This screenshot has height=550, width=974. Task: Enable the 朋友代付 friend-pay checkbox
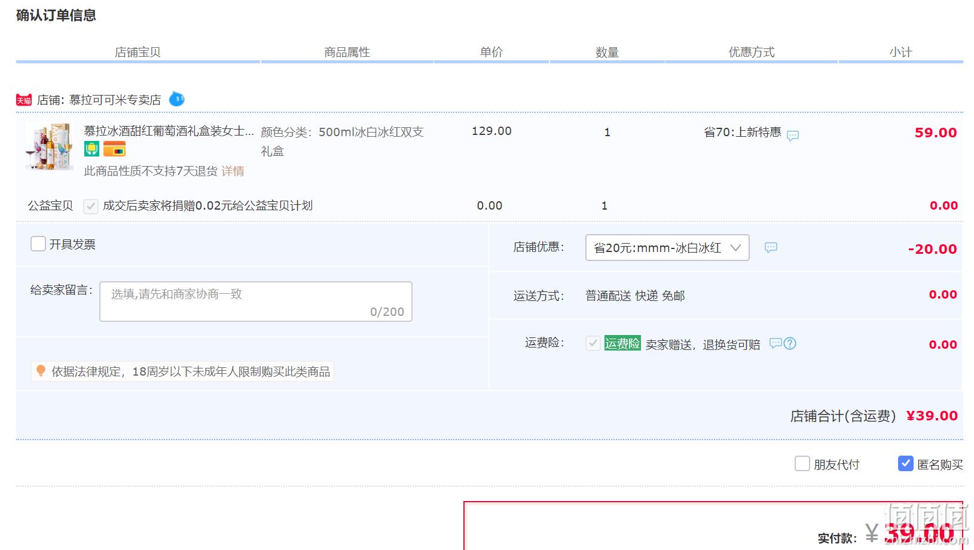(802, 463)
